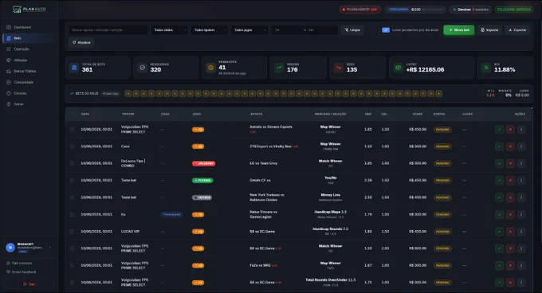Mark the Natus Vincere bet as red
This screenshot has height=293, width=542.
(x=510, y=214)
